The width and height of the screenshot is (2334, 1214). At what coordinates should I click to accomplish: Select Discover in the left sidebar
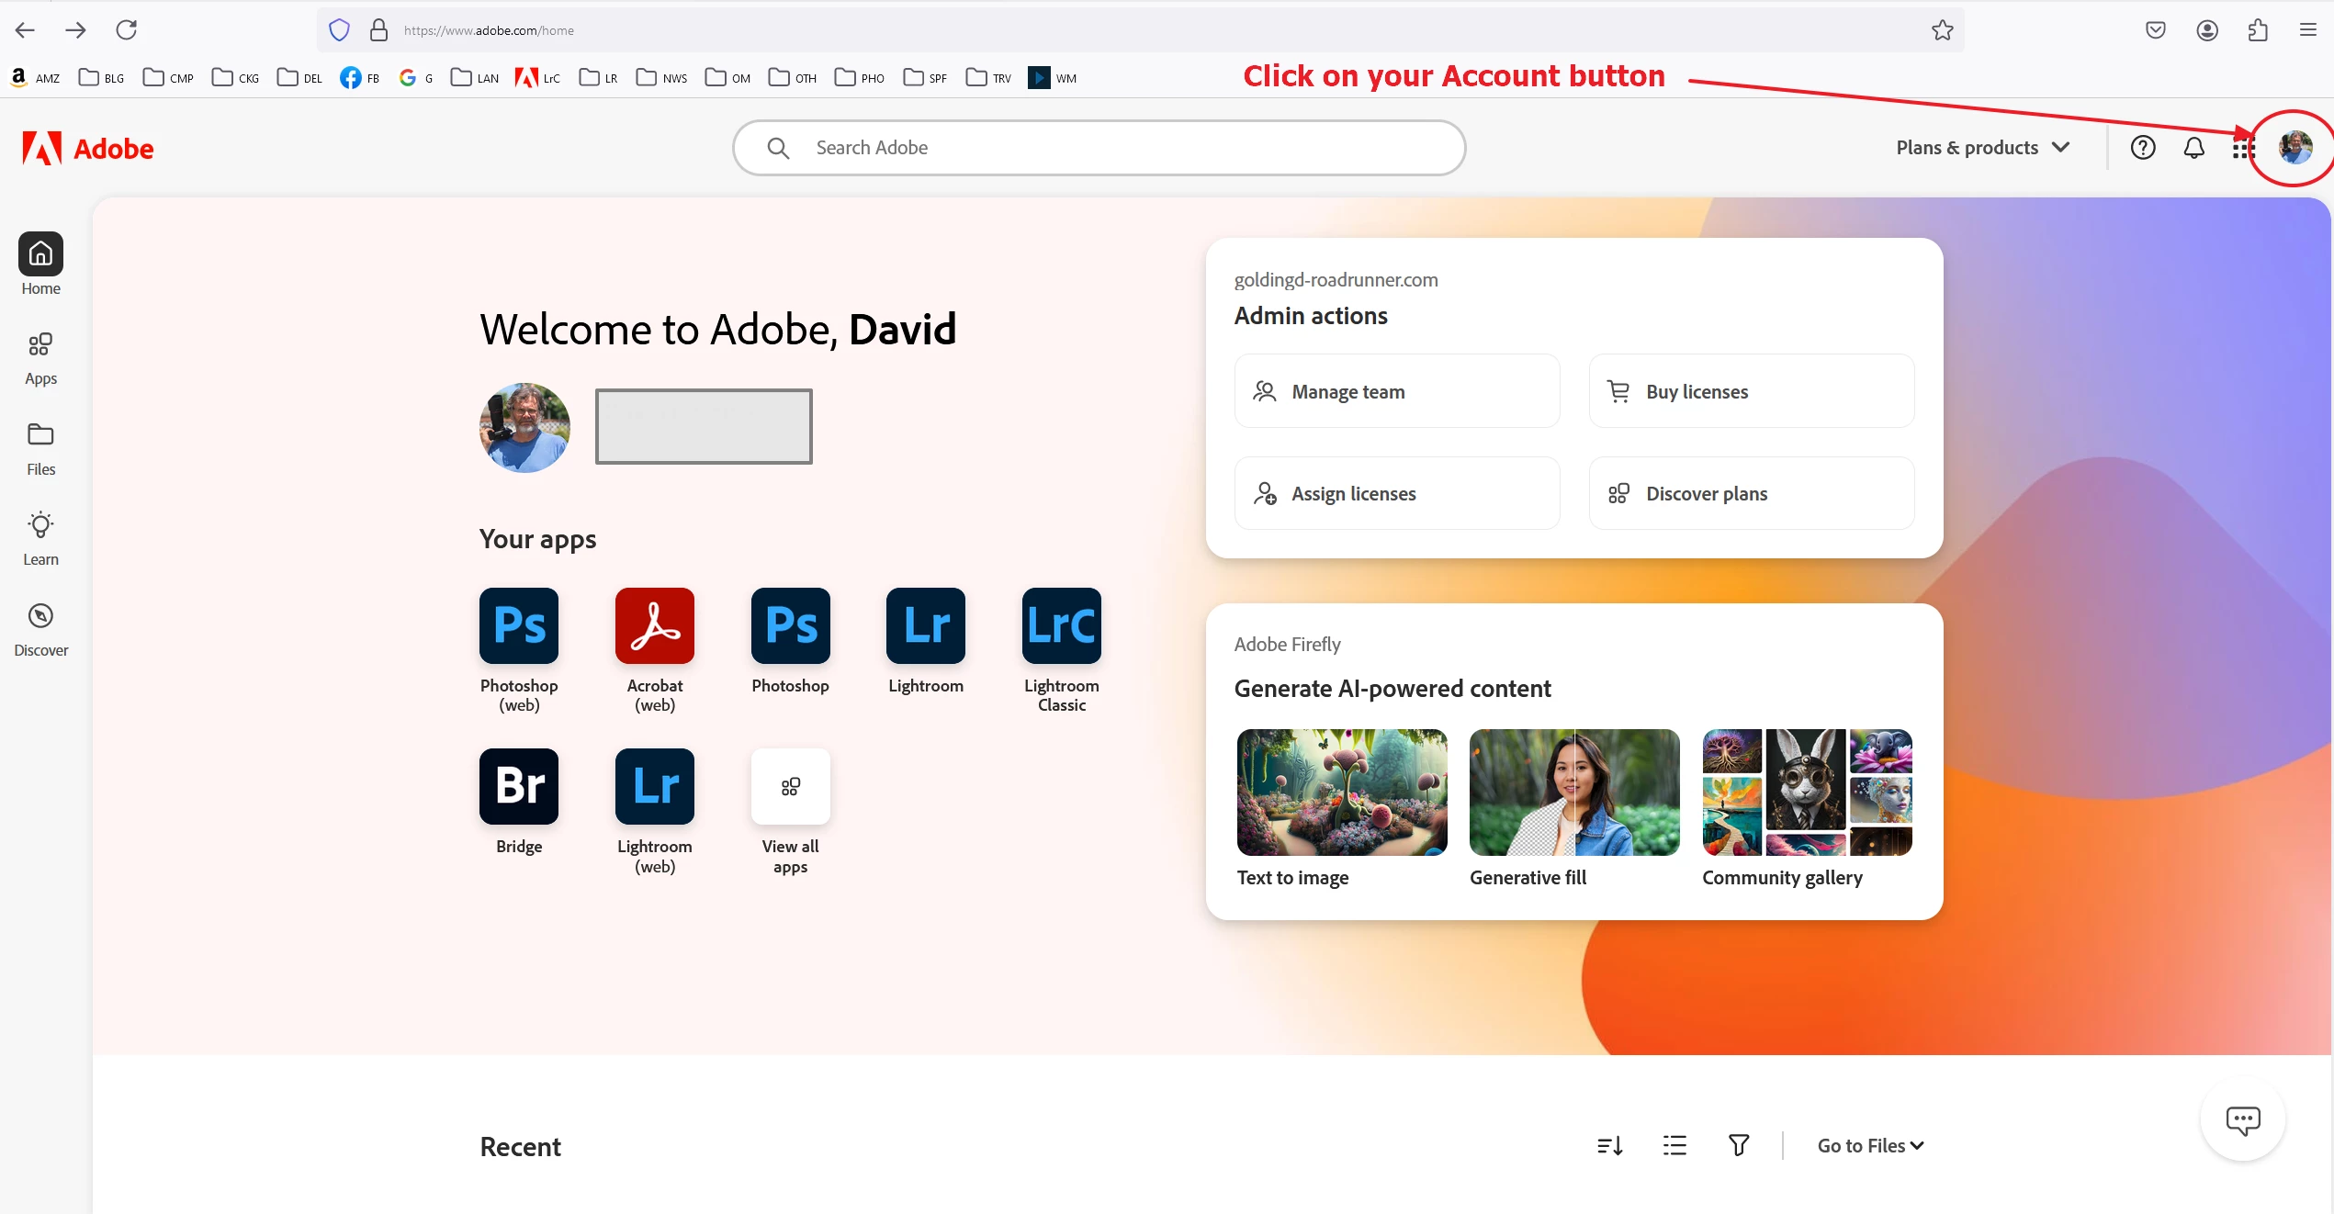click(x=40, y=630)
